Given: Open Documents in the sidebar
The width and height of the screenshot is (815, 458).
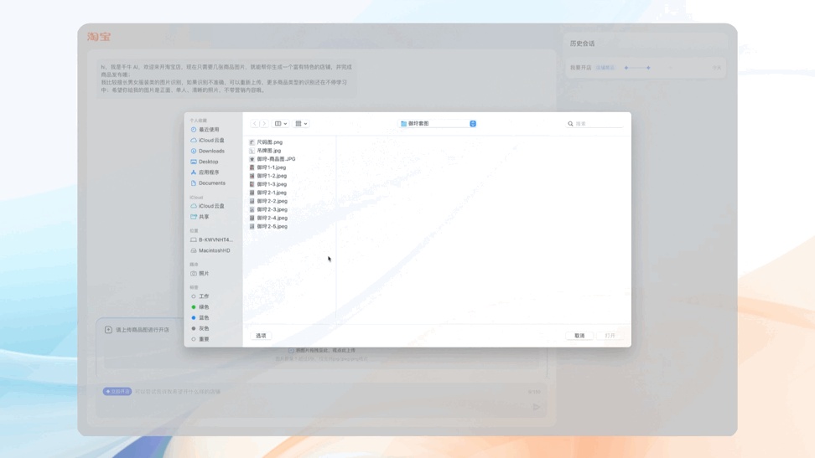Looking at the screenshot, I should 212,183.
